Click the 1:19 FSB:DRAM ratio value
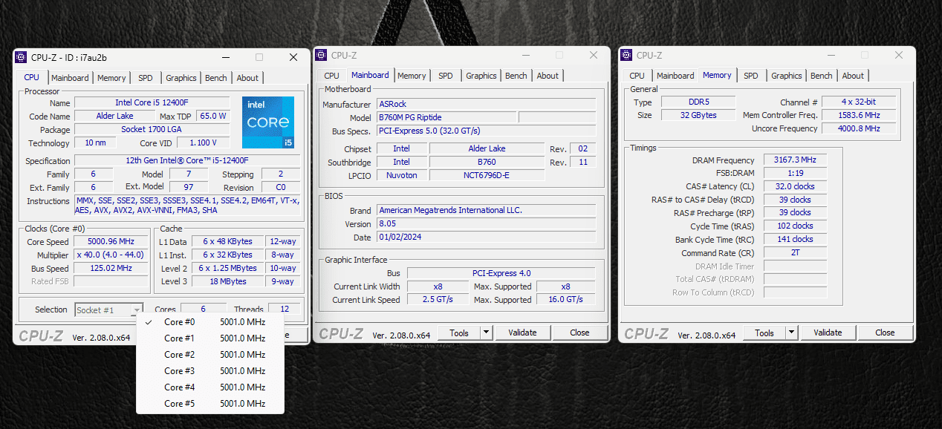This screenshot has width=942, height=429. coord(795,173)
